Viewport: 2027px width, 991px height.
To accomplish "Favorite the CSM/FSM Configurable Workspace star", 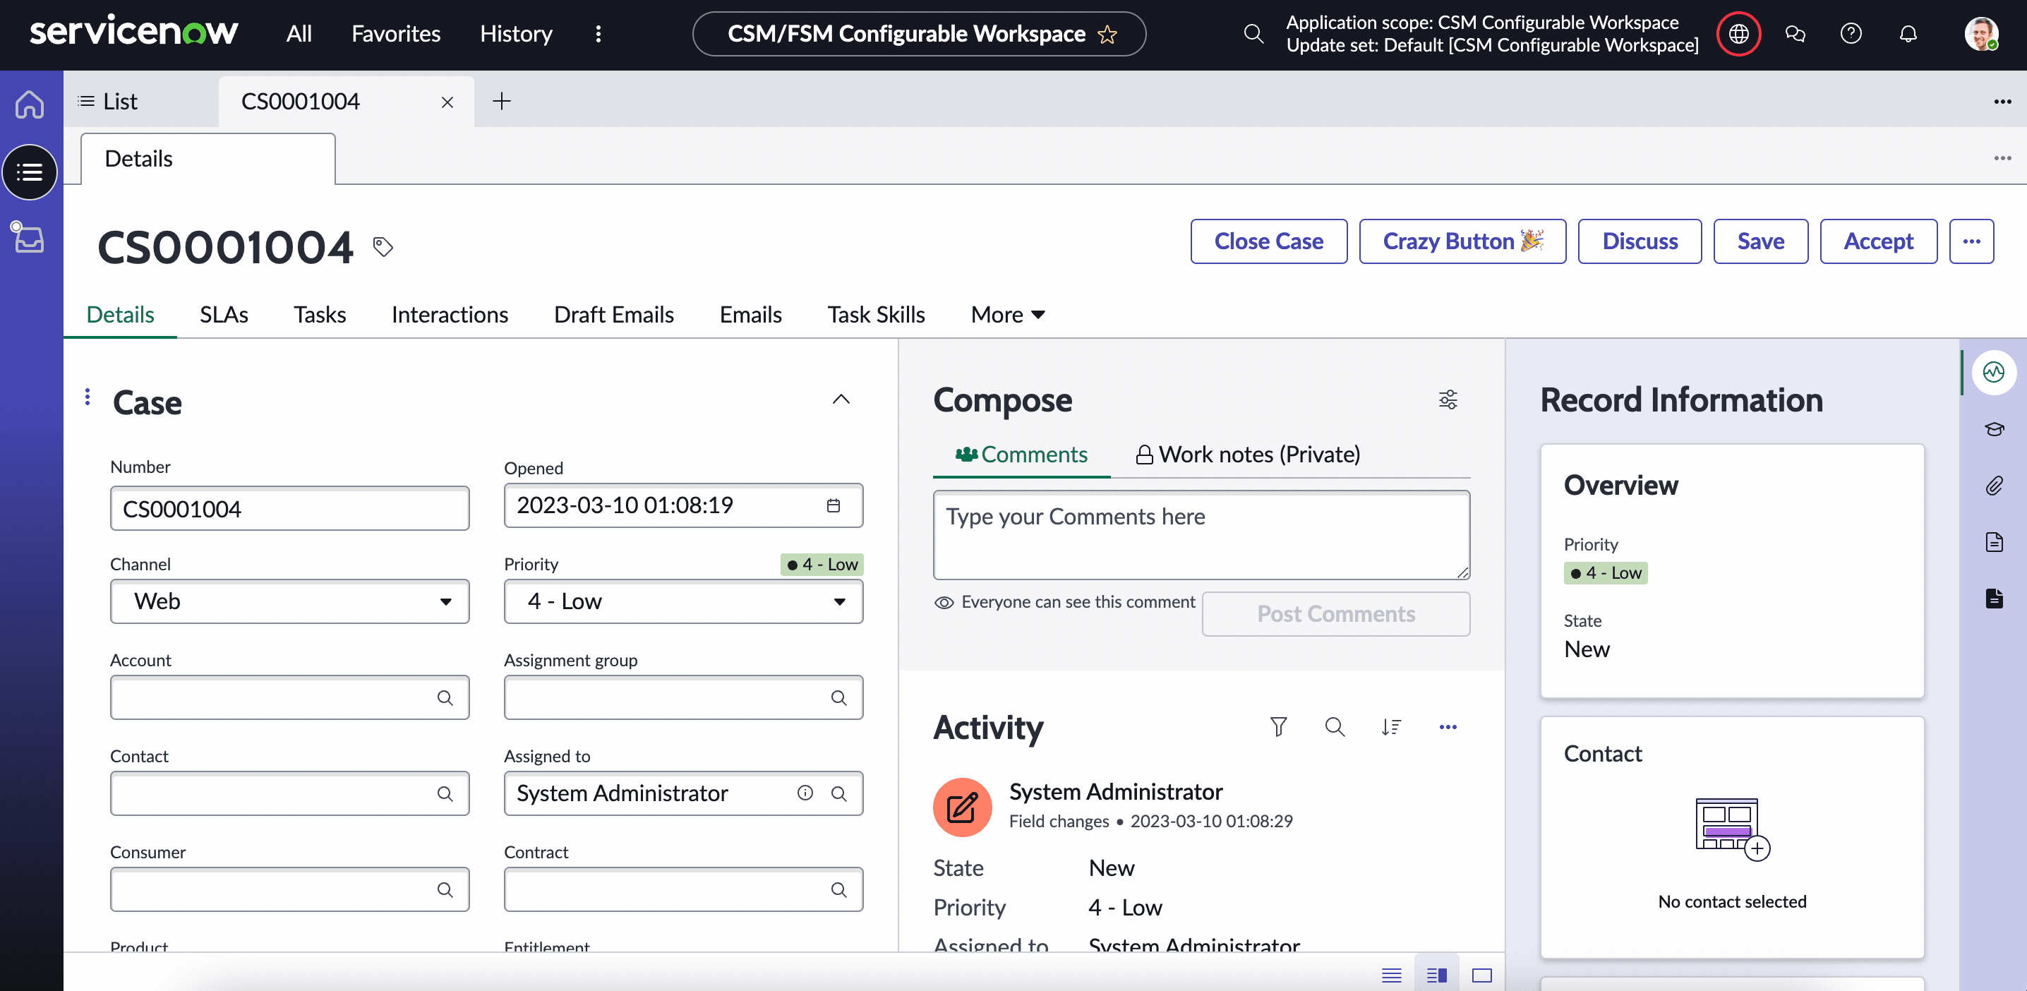I will 1107,35.
